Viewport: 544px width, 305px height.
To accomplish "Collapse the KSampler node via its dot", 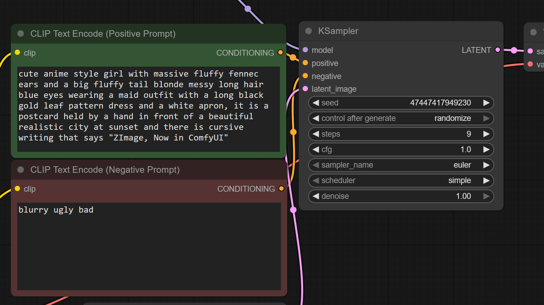I will pyautogui.click(x=308, y=31).
